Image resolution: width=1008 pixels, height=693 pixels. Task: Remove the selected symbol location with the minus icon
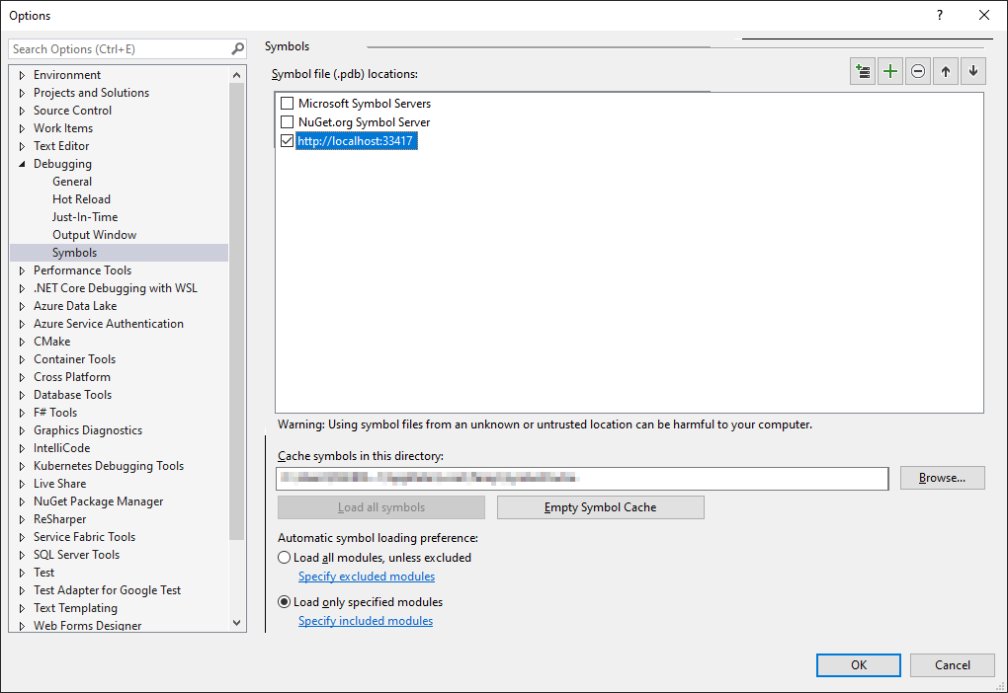point(918,71)
